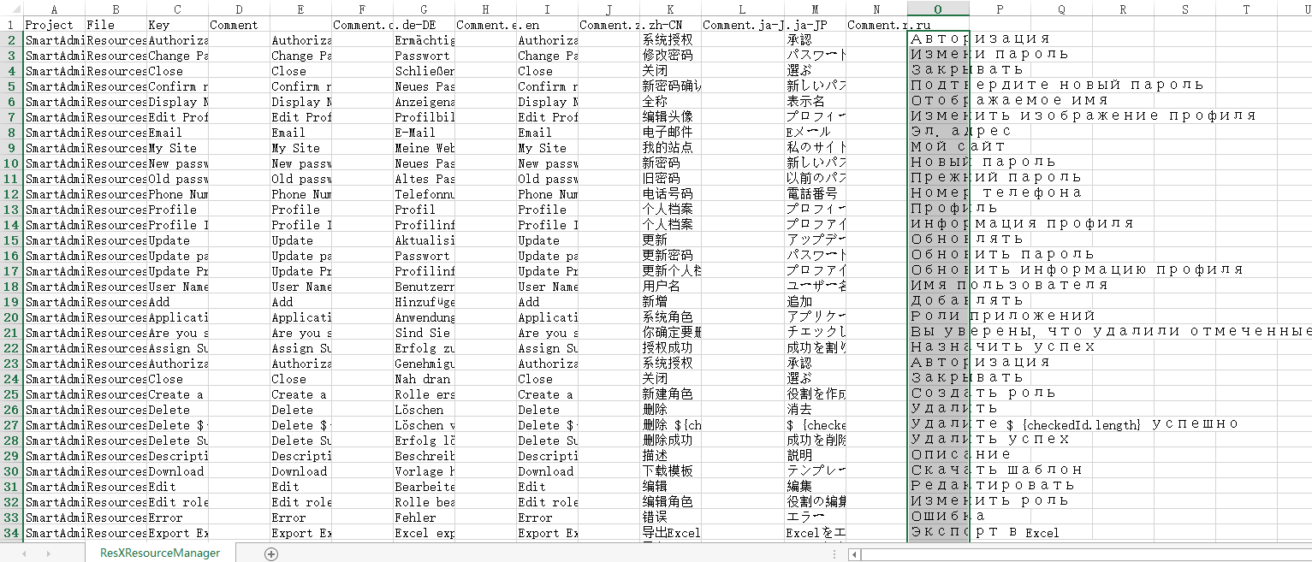Click the Select All corner triangle

(11, 9)
